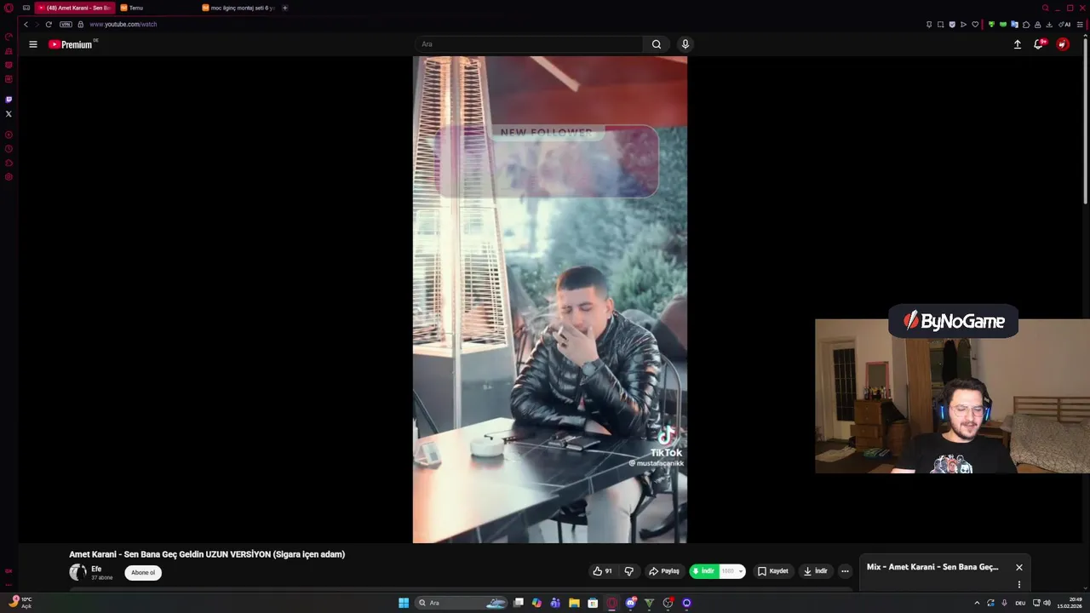Click the 'Abone ol' subscribe button
Viewport: 1090px width, 613px height.
click(x=143, y=572)
